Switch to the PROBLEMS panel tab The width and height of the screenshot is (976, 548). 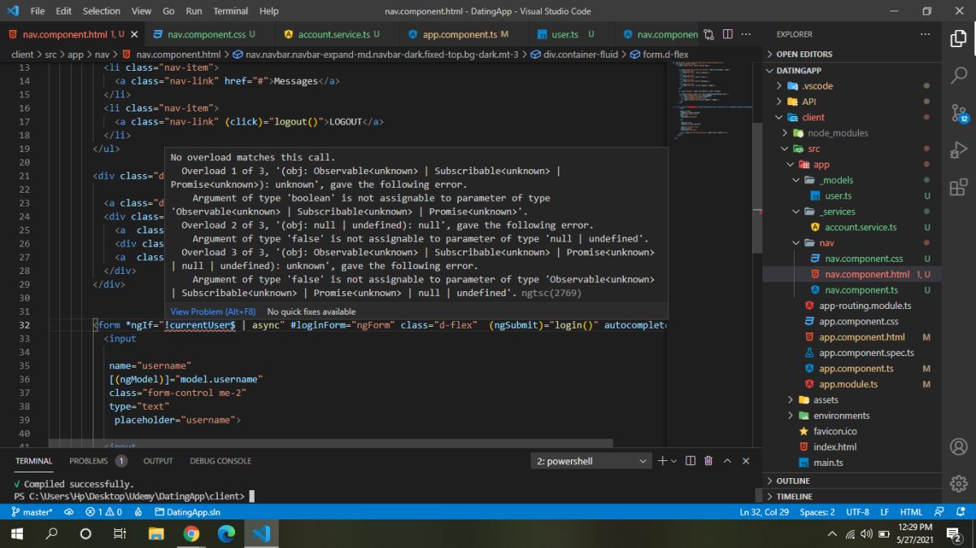[98, 461]
